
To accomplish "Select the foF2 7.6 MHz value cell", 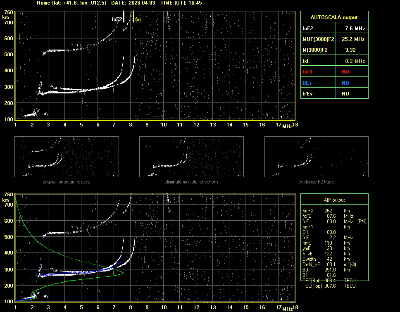I will click(355, 29).
